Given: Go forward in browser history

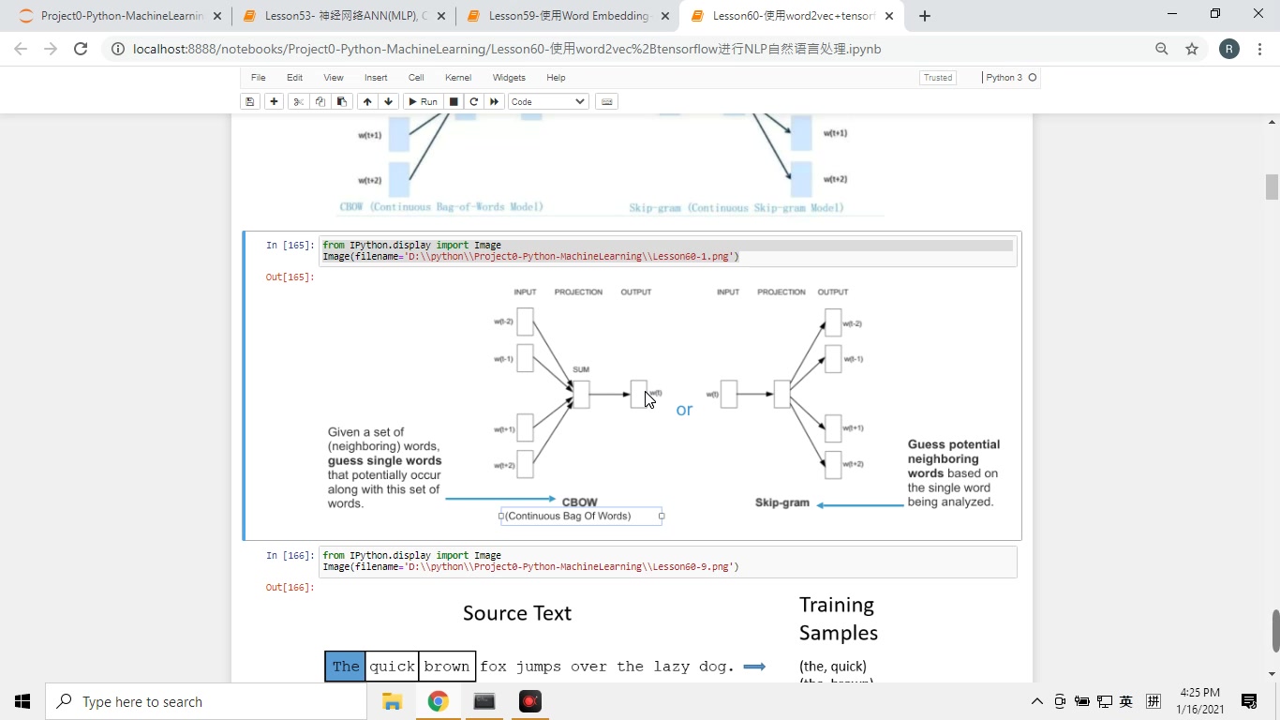Looking at the screenshot, I should click(51, 49).
